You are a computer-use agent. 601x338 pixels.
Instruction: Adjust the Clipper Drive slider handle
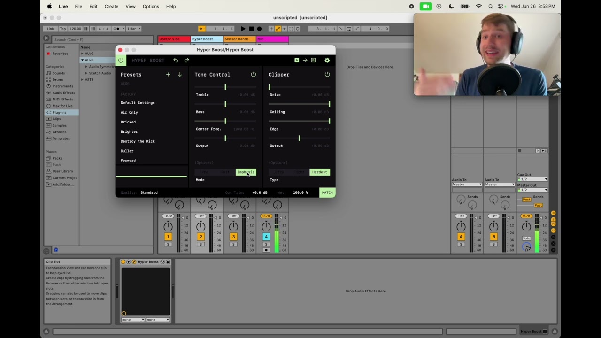point(270,87)
